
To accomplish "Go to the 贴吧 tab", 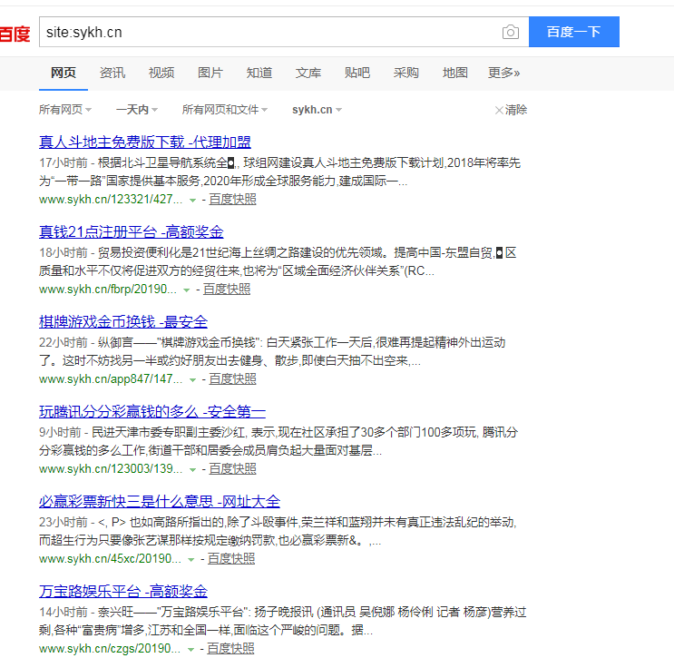I will click(357, 73).
